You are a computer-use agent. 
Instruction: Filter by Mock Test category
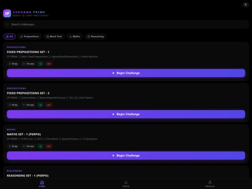54,36
